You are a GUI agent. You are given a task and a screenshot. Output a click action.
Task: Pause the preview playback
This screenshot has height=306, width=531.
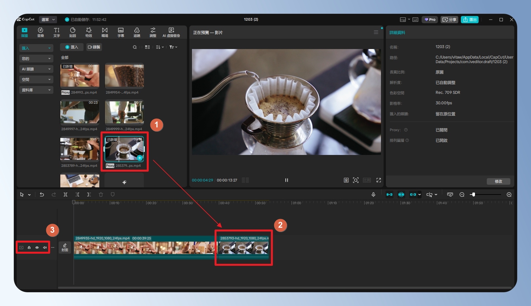click(x=287, y=180)
